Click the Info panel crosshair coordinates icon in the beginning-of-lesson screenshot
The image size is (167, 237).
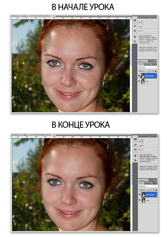click(x=139, y=31)
